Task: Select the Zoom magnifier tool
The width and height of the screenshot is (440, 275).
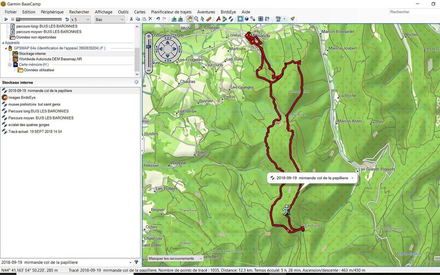Action: click(x=196, y=19)
